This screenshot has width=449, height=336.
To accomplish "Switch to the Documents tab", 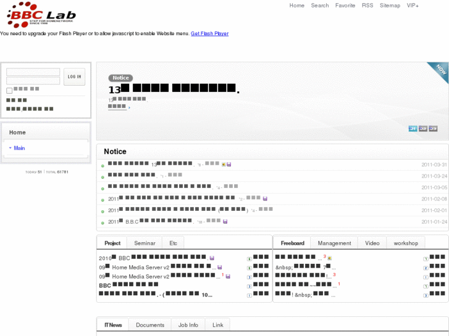I will click(x=150, y=325).
